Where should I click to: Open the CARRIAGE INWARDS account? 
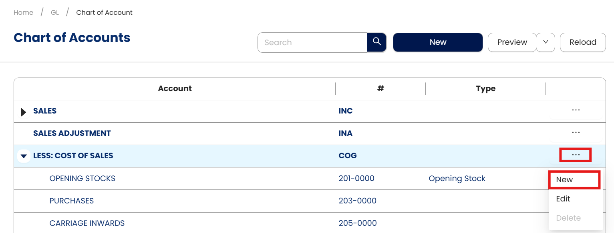[x=87, y=223]
